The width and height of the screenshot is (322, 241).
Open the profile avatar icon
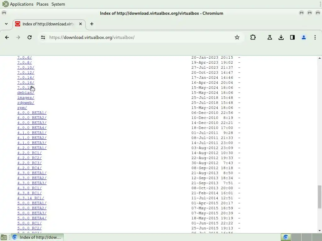[x=304, y=37]
